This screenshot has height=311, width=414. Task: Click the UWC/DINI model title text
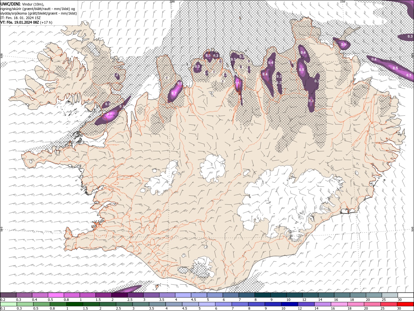[10, 4]
